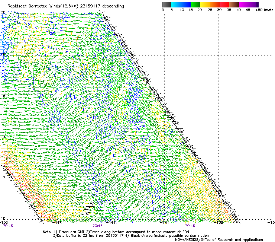The image size is (275, 242).
Task: Click the '25' legend scale label
Action: pyautogui.click(x=210, y=10)
